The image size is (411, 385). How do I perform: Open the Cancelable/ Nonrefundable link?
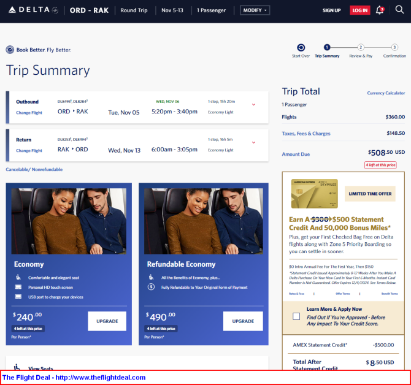pyautogui.click(x=34, y=169)
